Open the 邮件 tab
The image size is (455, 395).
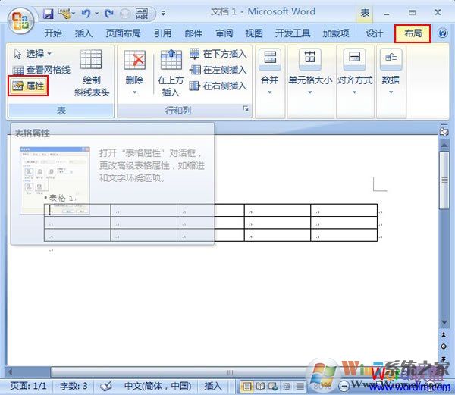[193, 33]
